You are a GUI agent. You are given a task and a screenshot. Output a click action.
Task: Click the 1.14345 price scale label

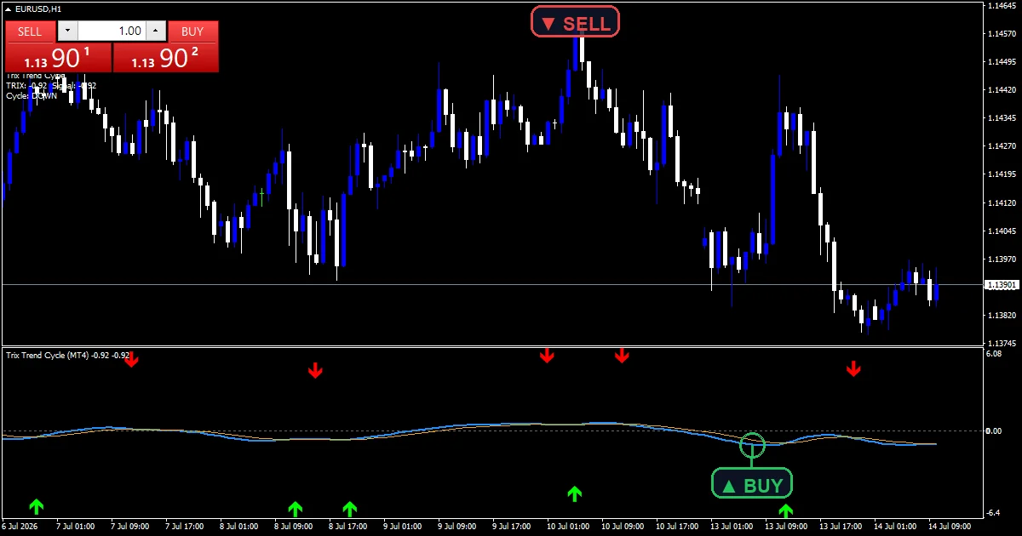coord(1002,118)
